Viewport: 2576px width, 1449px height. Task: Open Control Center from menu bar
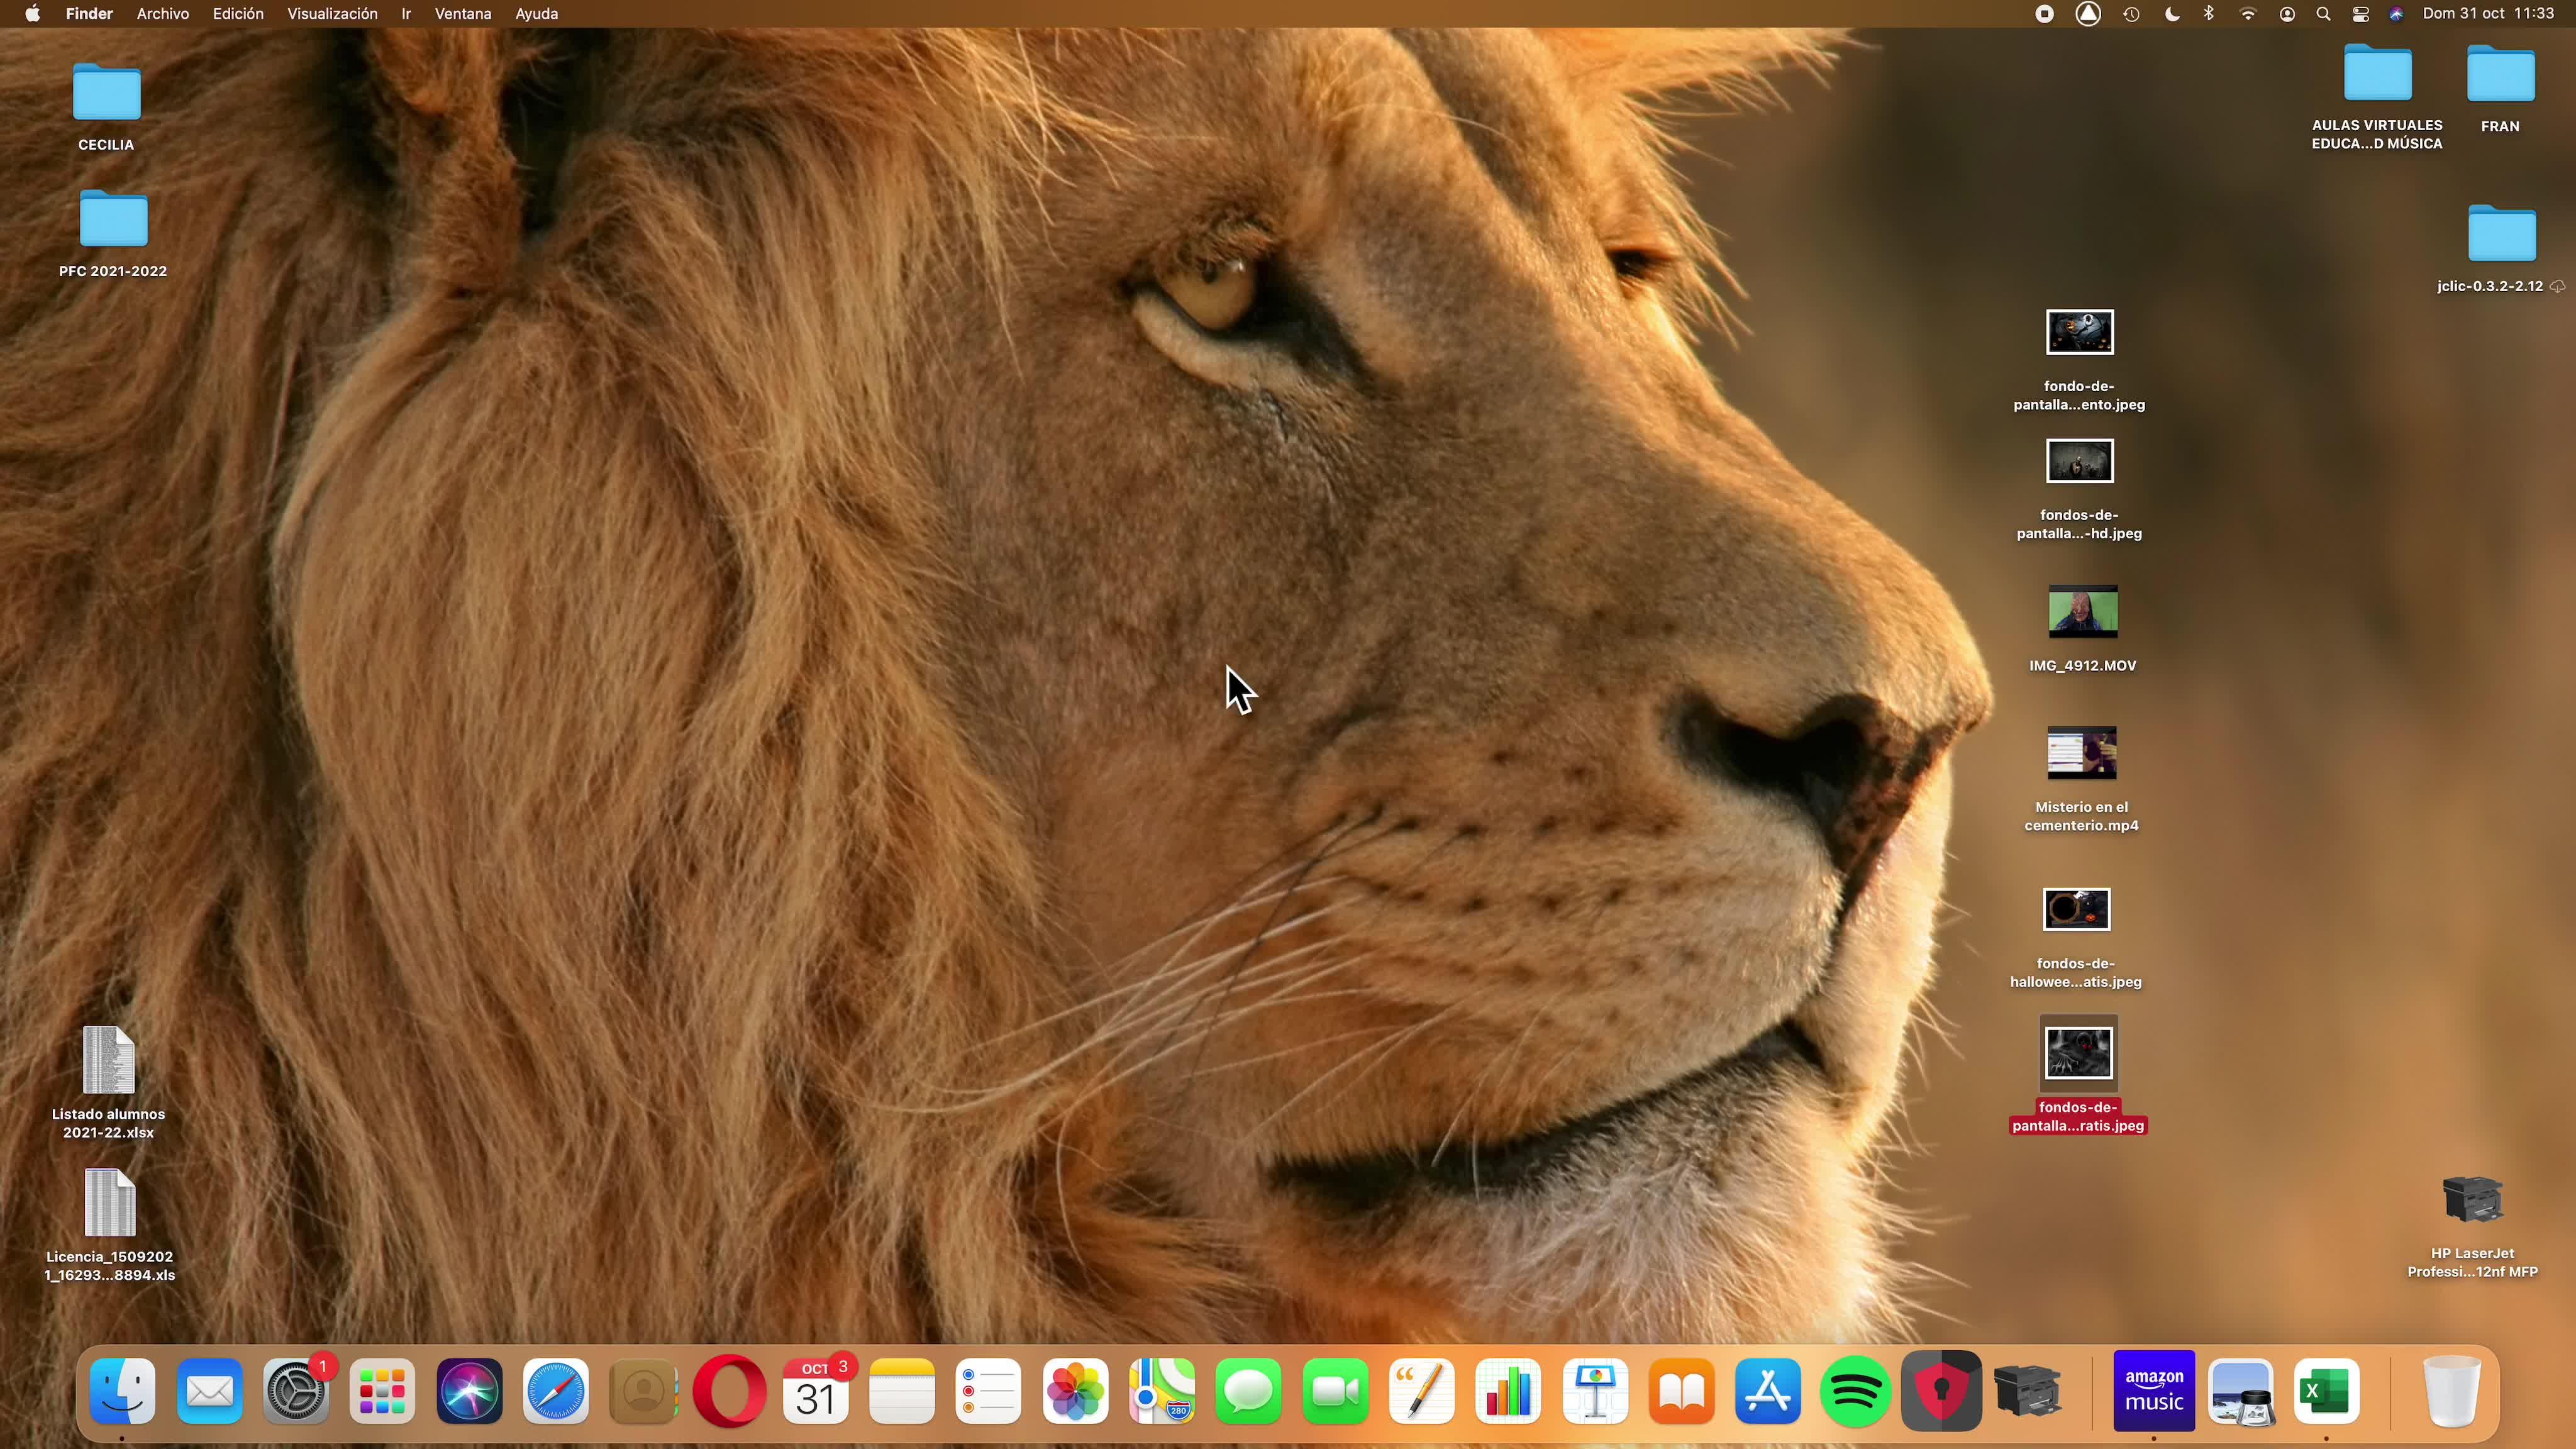(x=2360, y=14)
